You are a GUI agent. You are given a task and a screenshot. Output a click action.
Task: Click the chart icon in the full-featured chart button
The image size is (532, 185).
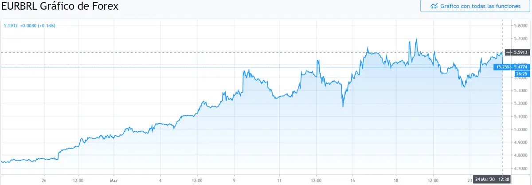click(x=434, y=6)
